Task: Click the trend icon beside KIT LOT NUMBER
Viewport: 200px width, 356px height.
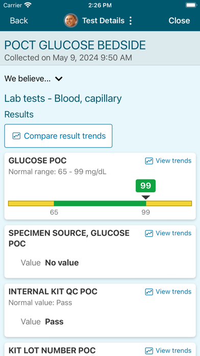Action: (x=149, y=350)
